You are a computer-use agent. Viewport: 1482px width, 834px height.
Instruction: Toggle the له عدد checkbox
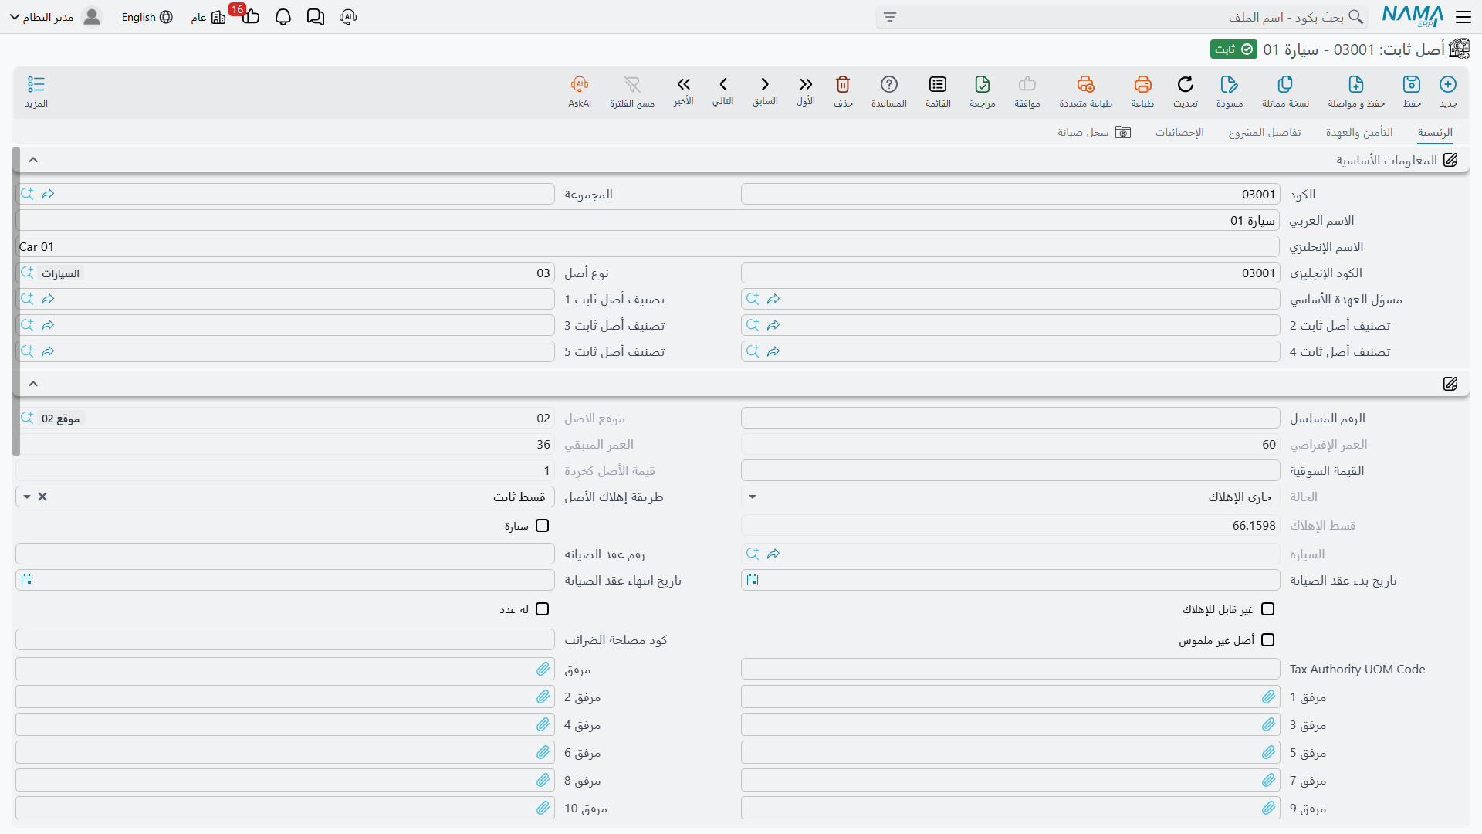click(543, 609)
